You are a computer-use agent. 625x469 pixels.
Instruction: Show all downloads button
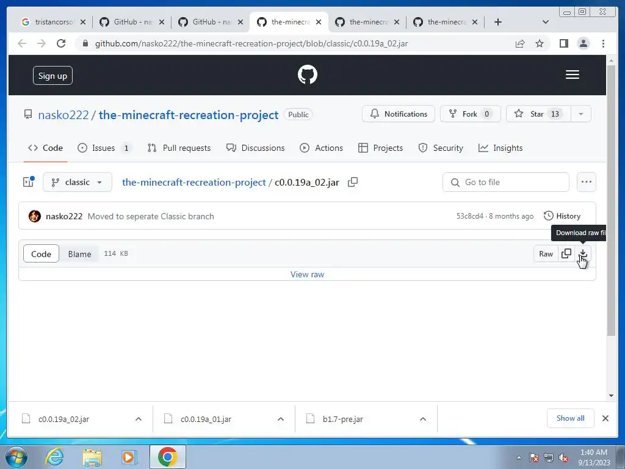pos(571,418)
